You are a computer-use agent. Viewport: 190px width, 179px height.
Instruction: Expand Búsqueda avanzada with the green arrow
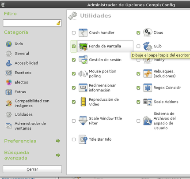(58, 155)
